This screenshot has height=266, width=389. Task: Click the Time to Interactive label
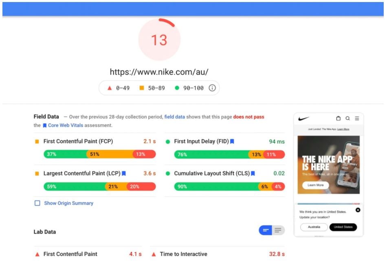[x=184, y=254]
